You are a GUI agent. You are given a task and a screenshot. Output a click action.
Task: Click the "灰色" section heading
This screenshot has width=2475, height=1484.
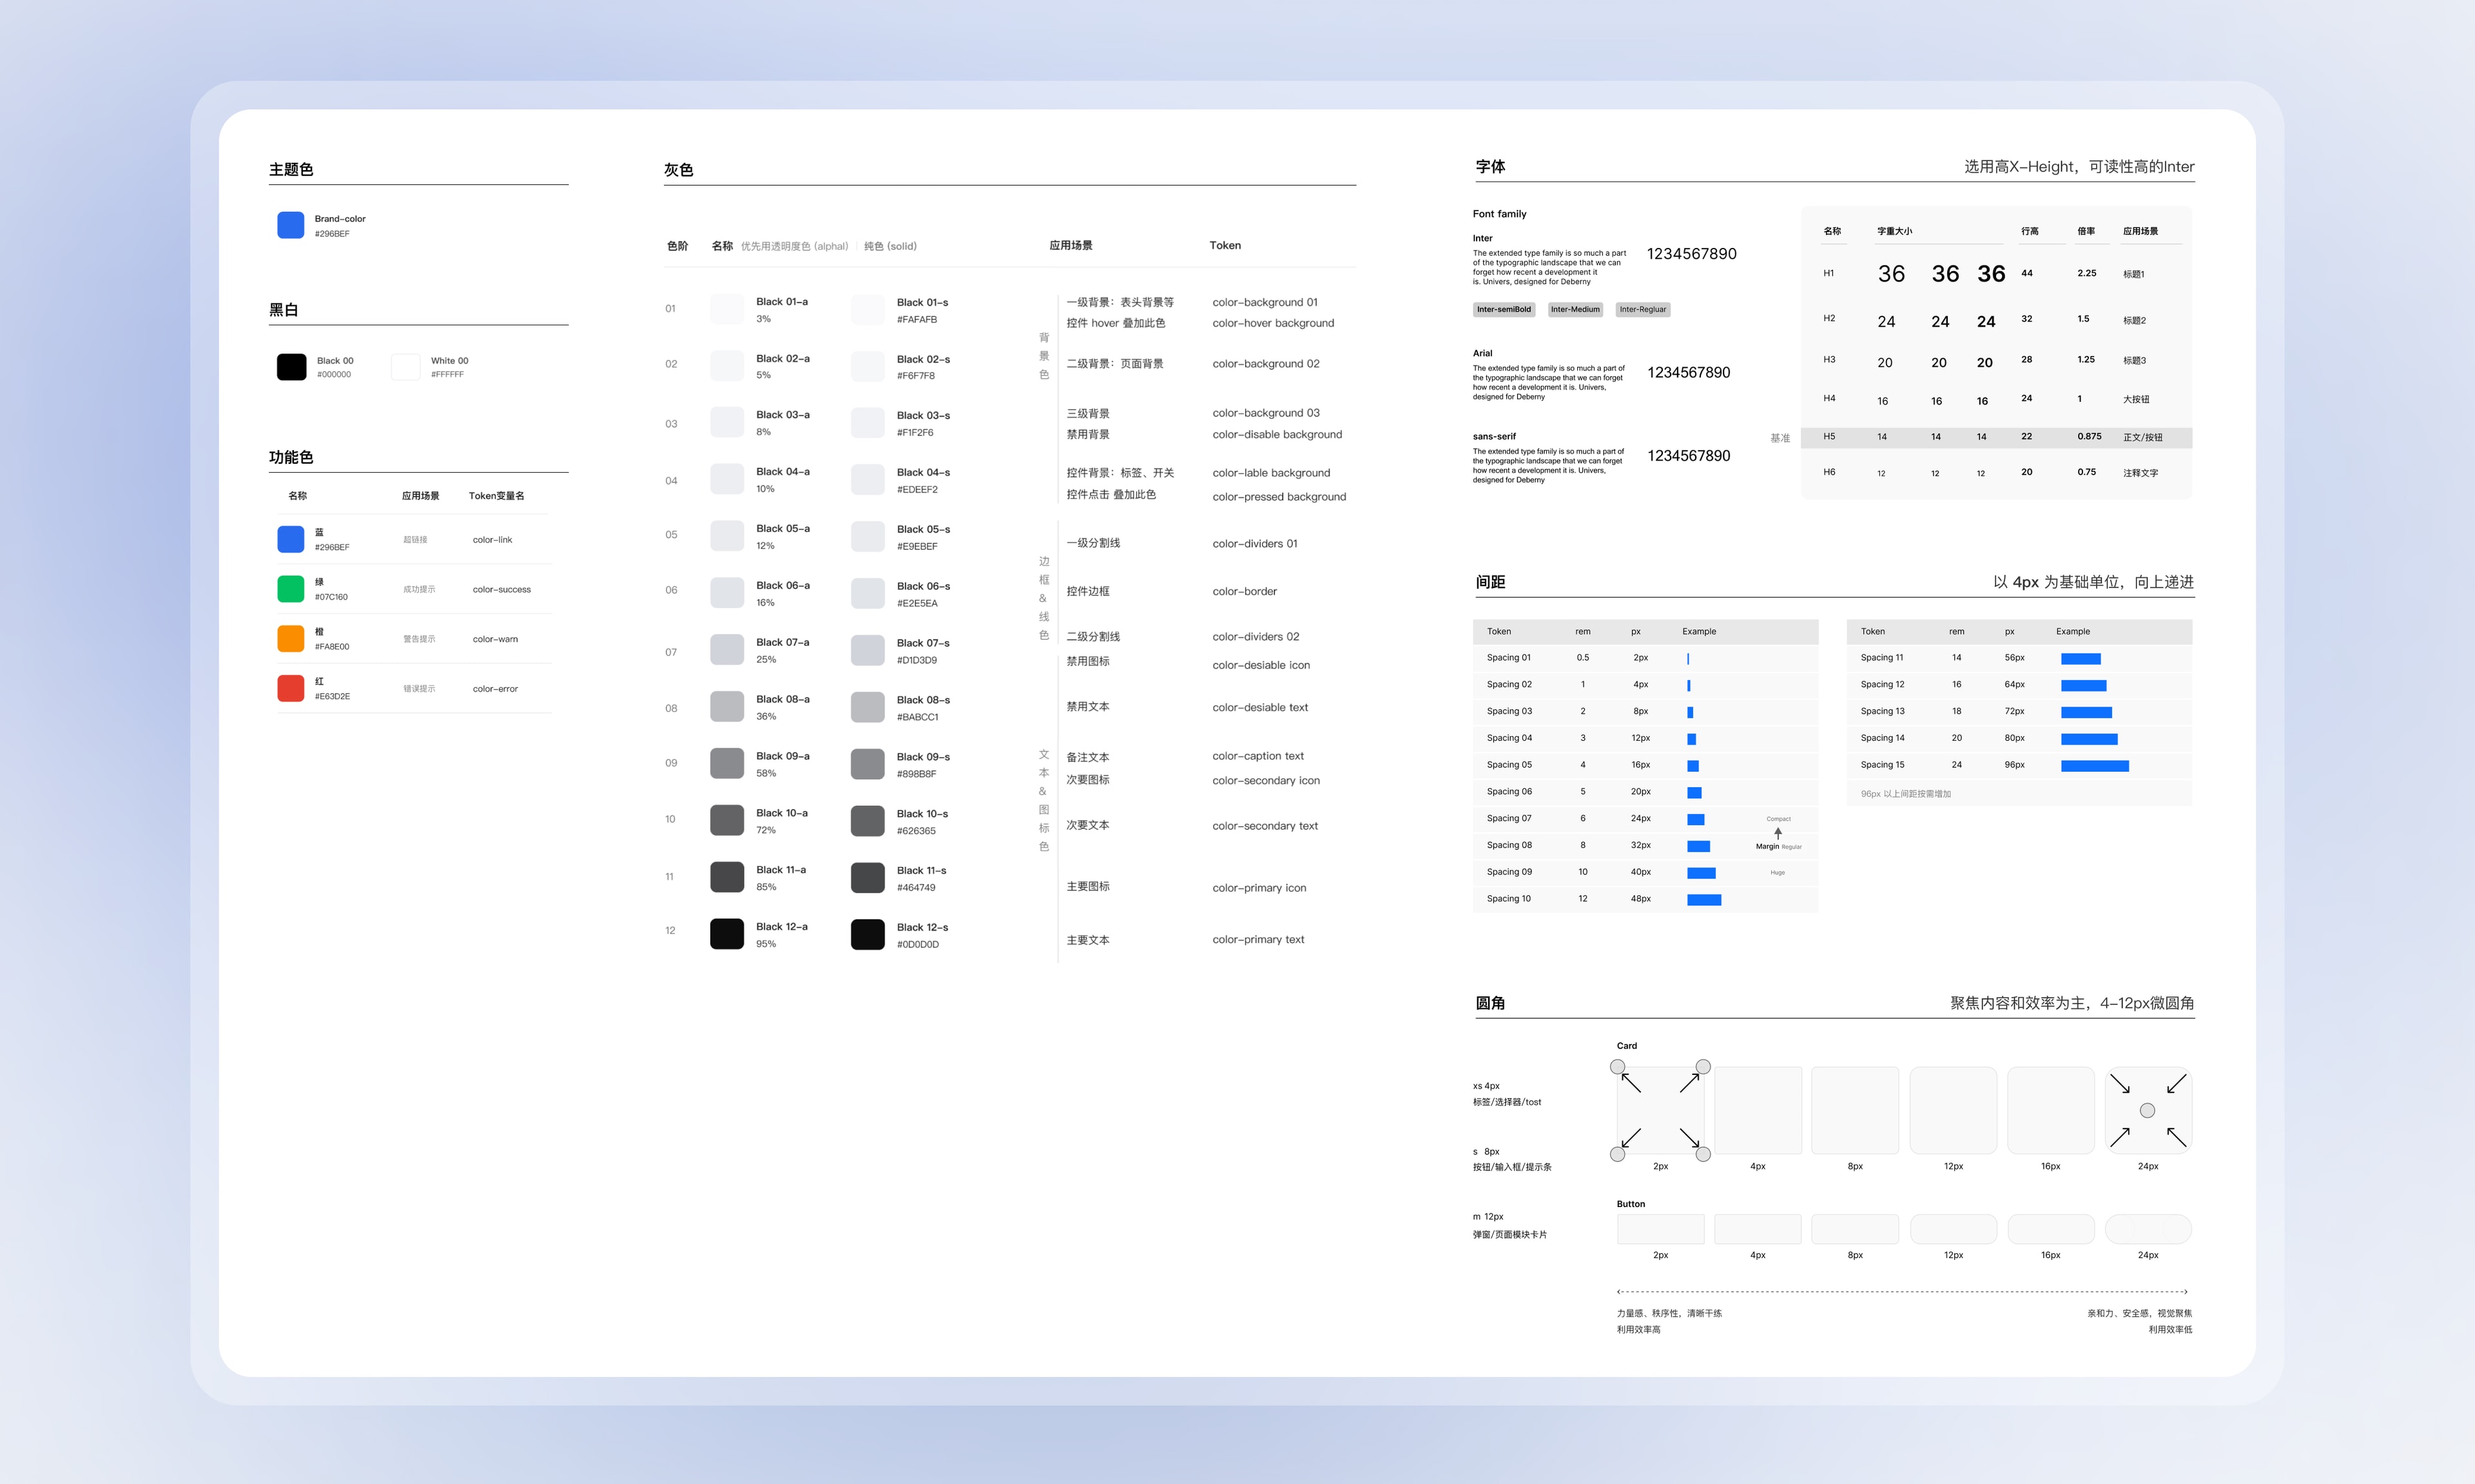click(x=678, y=170)
